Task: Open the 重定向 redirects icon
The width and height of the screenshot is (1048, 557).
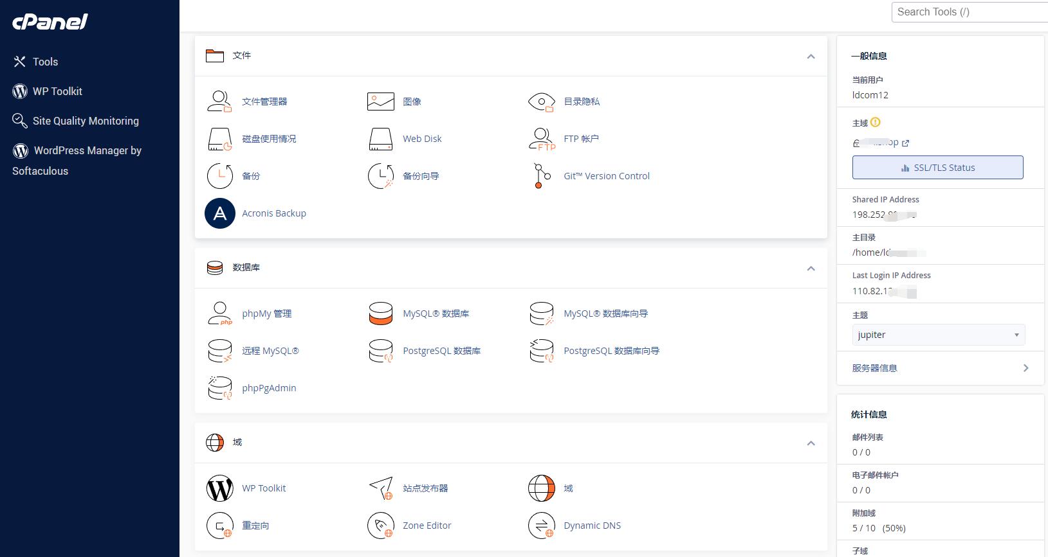Action: pyautogui.click(x=219, y=526)
